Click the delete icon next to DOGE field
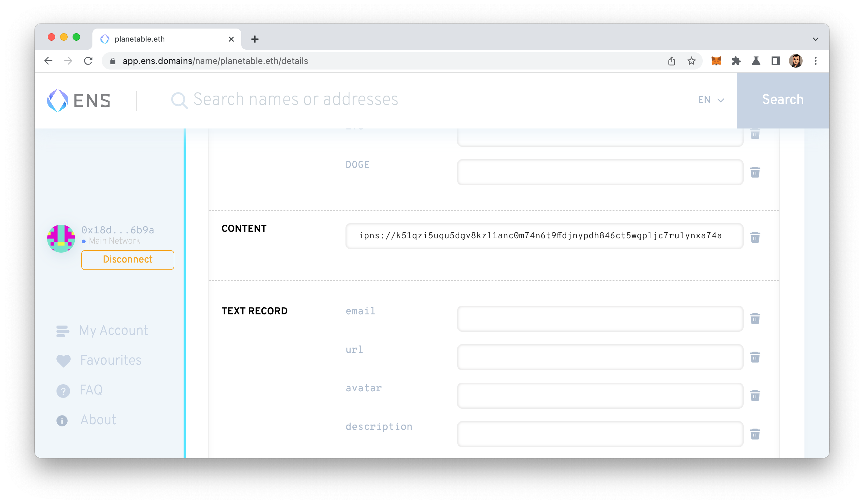864x504 pixels. (755, 172)
